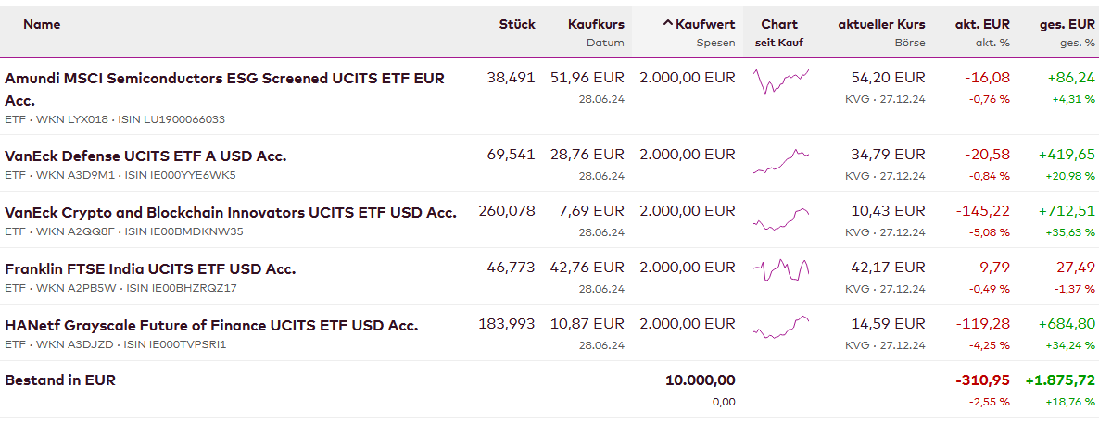This screenshot has height=424, width=1099.
Task: Open VanEck Defense UCITS ETF link
Action: click(x=145, y=156)
